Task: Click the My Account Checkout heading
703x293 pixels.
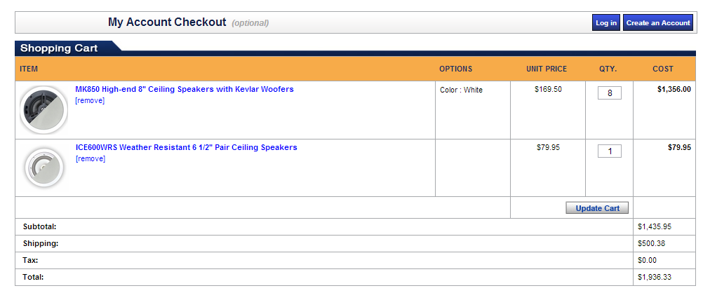Action: 167,22
